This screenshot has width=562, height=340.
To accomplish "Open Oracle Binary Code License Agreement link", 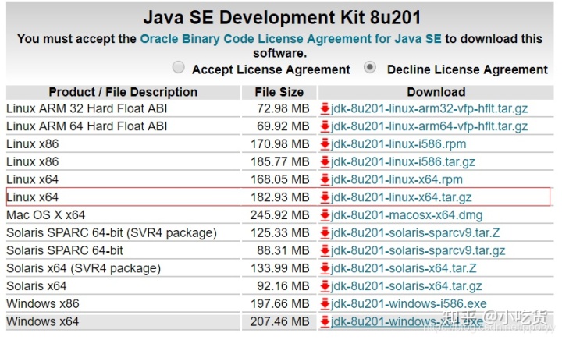I will (x=290, y=39).
